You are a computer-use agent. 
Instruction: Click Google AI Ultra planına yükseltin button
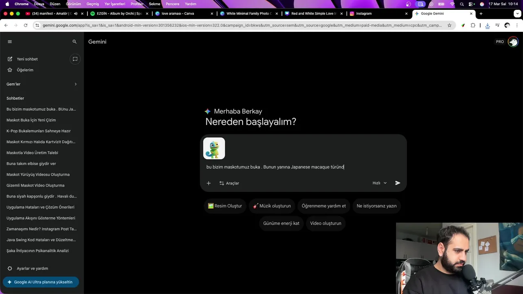[x=41, y=282]
